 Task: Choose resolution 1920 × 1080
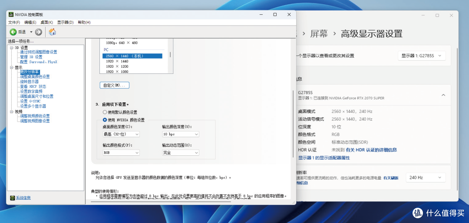[x=117, y=72]
